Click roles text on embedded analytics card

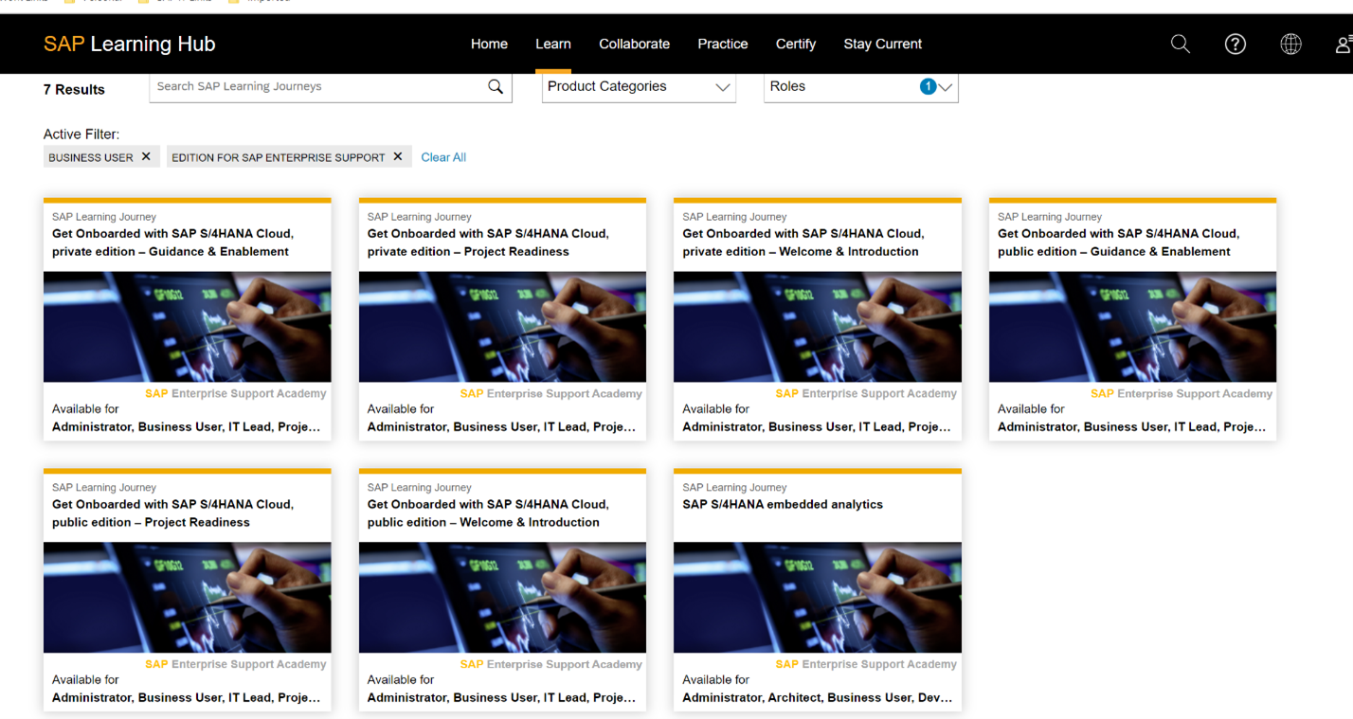pos(818,698)
